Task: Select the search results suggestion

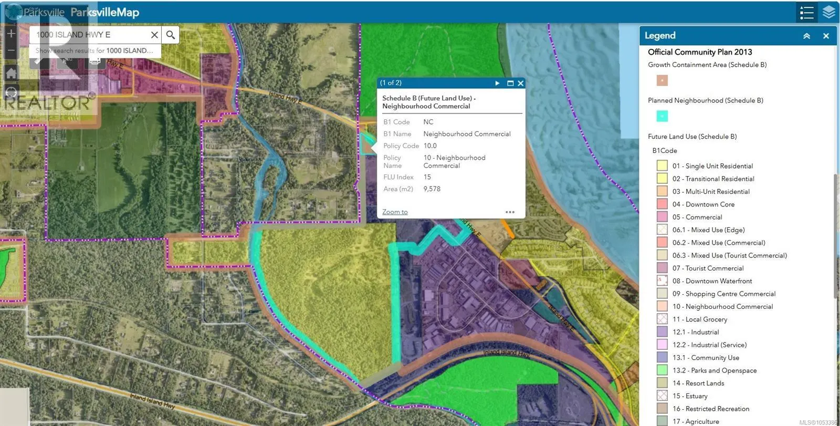Action: pyautogui.click(x=94, y=50)
